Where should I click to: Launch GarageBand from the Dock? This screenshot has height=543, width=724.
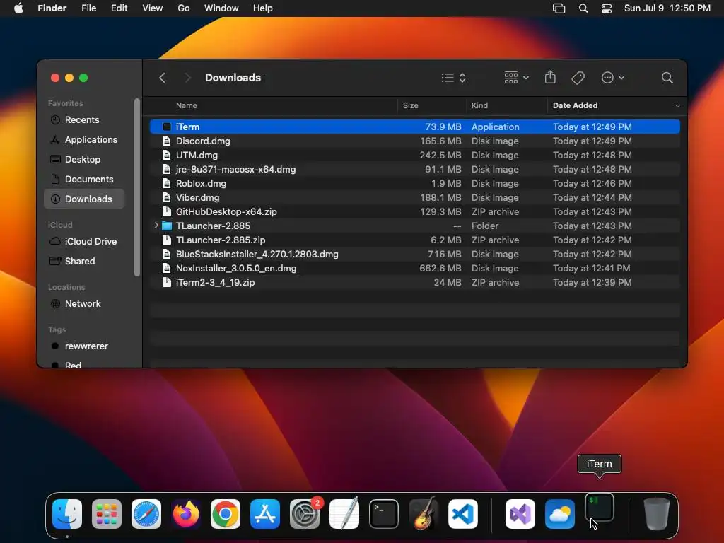point(424,514)
